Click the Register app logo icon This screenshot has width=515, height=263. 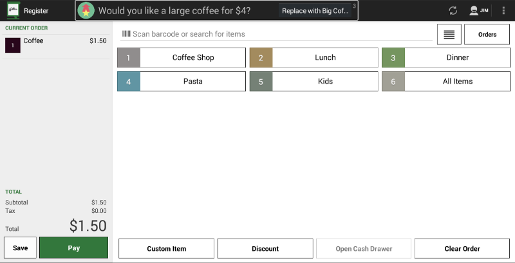(13, 10)
